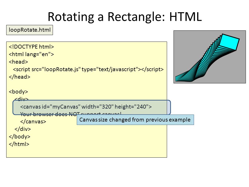Click the '<html lang="en">' line
The height and width of the screenshot is (187, 249).
[31, 54]
